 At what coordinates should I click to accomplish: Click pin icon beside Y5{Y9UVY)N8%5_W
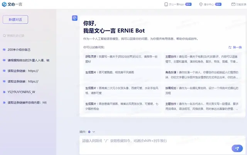point(4,92)
